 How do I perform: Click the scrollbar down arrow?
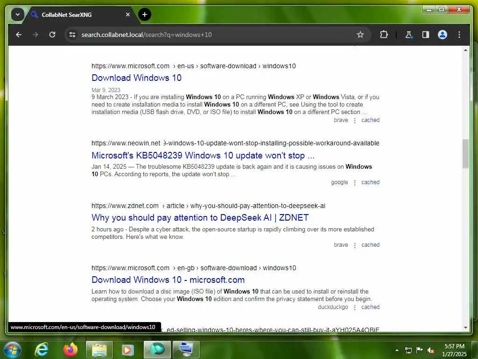coord(465,328)
